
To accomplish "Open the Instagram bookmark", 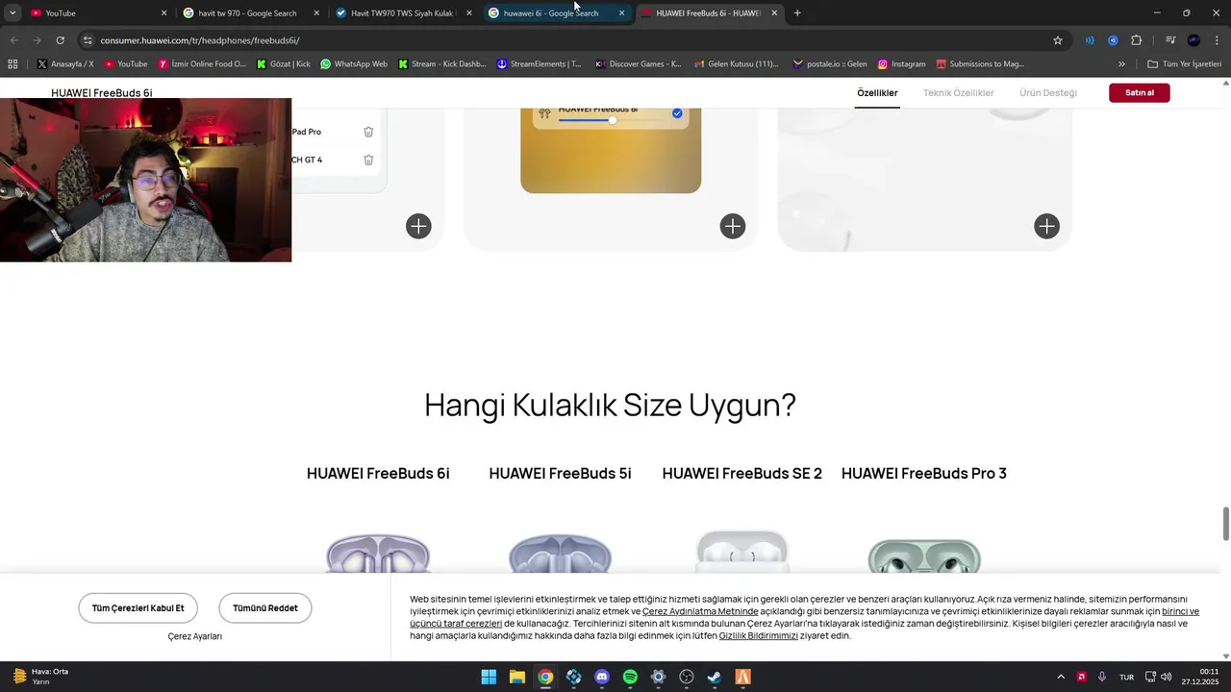I will click(x=901, y=64).
